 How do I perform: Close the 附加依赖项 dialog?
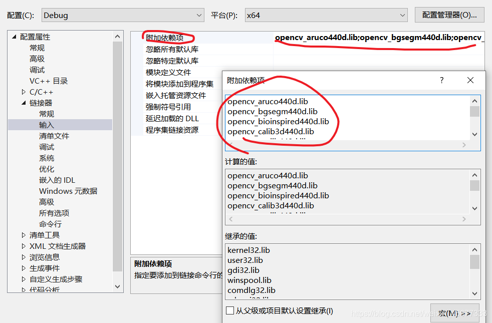tap(470, 80)
